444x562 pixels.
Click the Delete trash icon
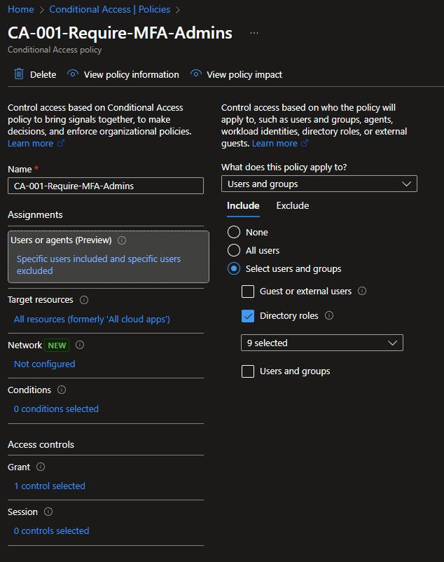(x=19, y=74)
